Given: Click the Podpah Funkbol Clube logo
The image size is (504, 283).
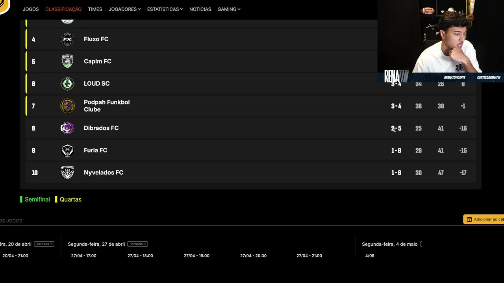Looking at the screenshot, I should click(x=67, y=106).
